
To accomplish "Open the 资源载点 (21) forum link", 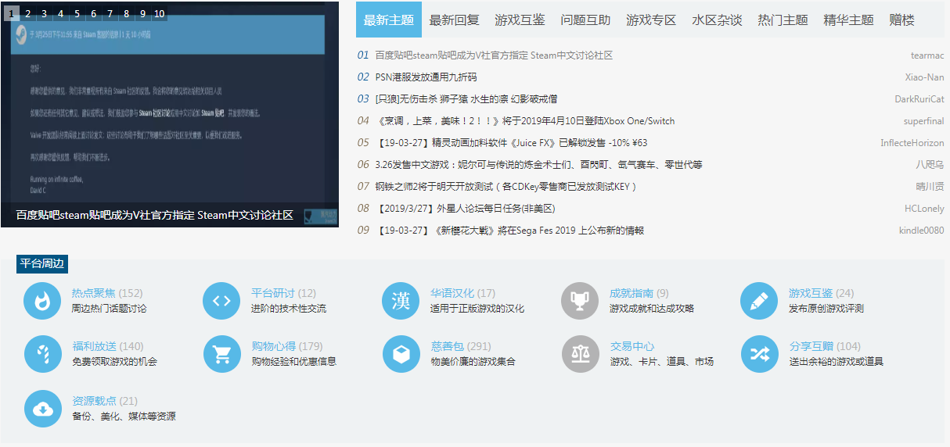I will [105, 401].
